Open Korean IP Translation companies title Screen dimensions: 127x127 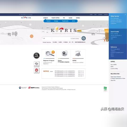63,61
